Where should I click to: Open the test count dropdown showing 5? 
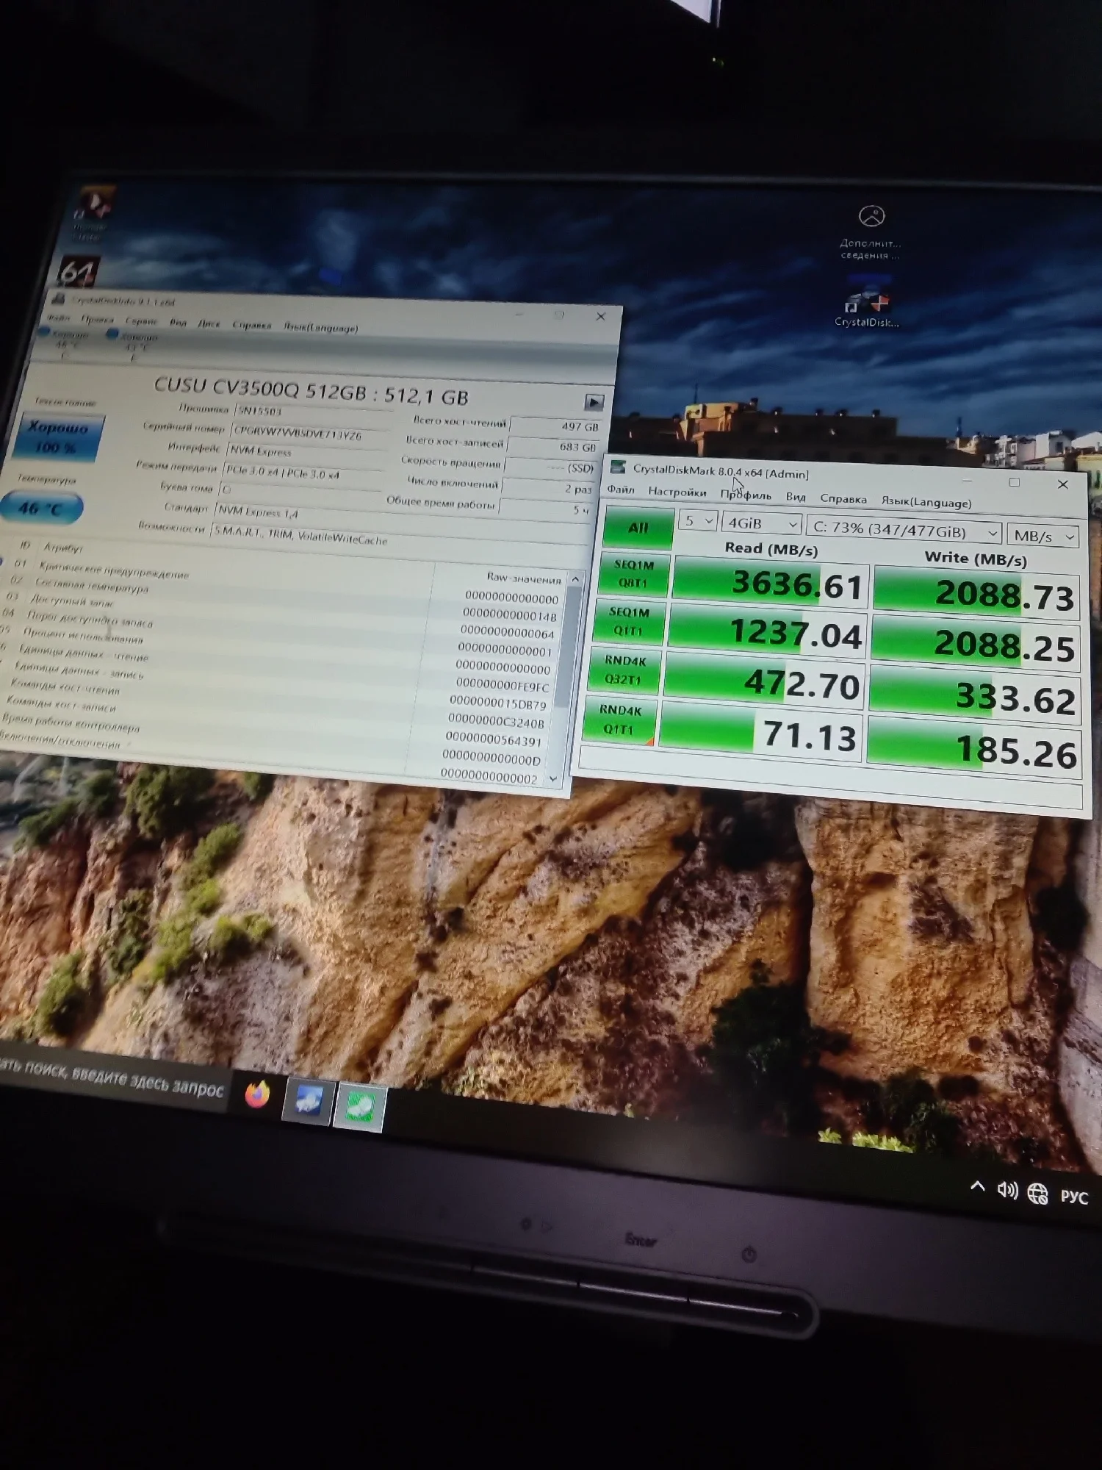pyautogui.click(x=697, y=520)
